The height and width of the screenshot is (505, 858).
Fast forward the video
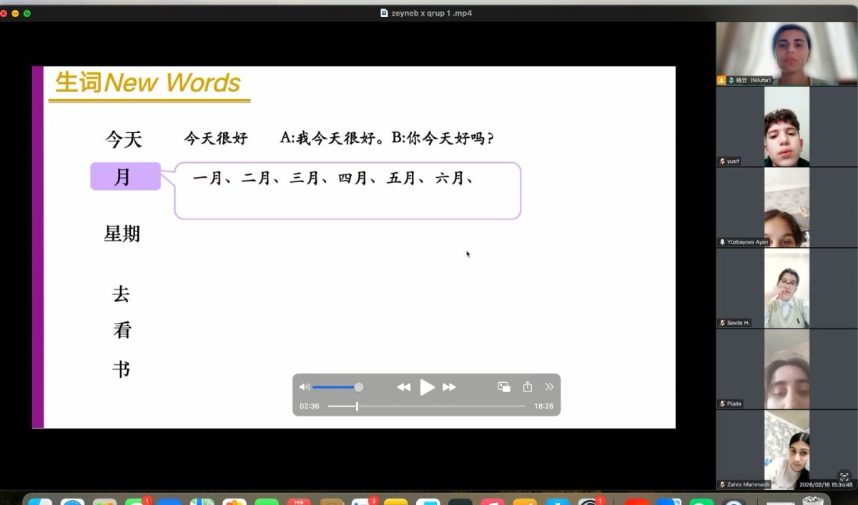pyautogui.click(x=449, y=387)
